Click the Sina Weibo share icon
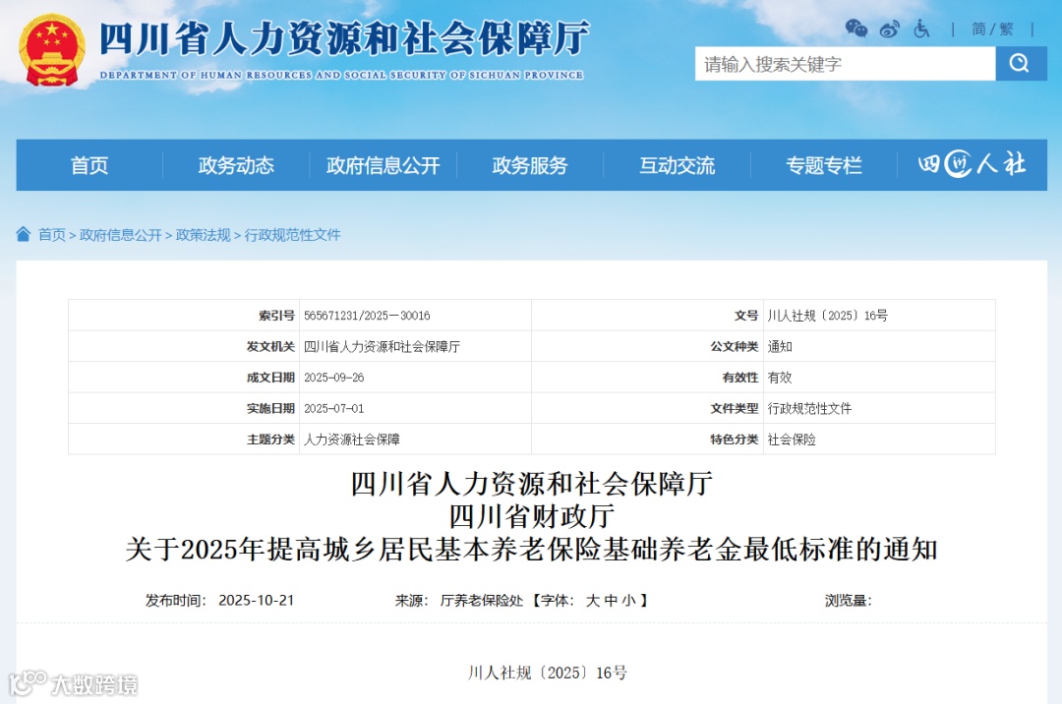 pos(888,29)
